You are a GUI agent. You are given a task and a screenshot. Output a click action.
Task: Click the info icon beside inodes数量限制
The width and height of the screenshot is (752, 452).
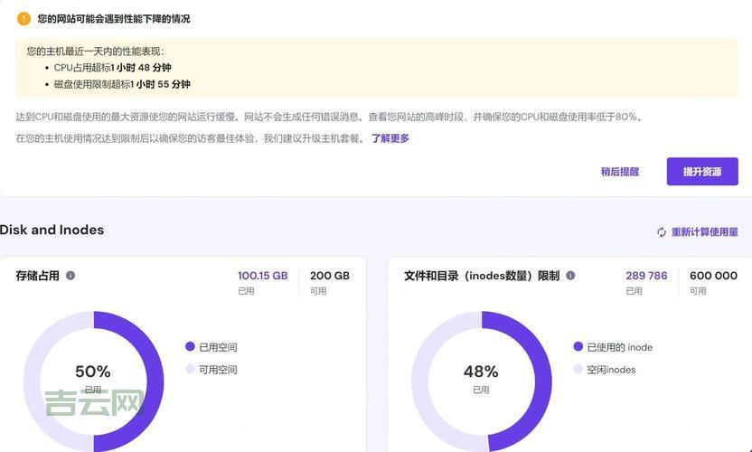[570, 276]
